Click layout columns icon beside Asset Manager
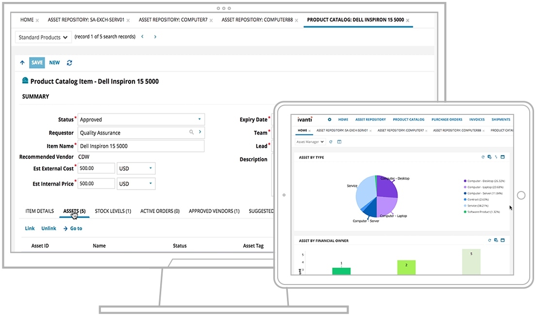Viewport: 536px width, 316px height. (339, 142)
